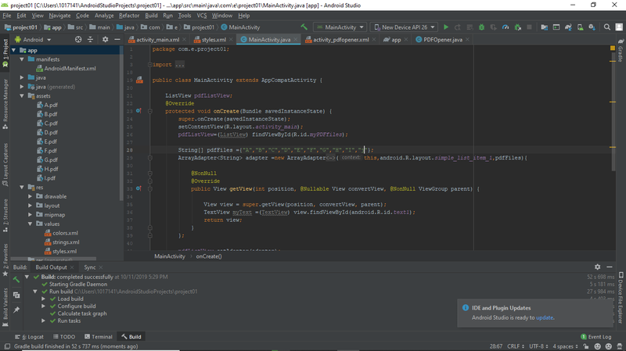
Task: Open Search Everywhere magnifier icon
Action: (607, 27)
